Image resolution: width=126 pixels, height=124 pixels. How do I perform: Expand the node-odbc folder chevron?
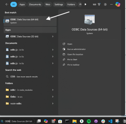point(53,103)
